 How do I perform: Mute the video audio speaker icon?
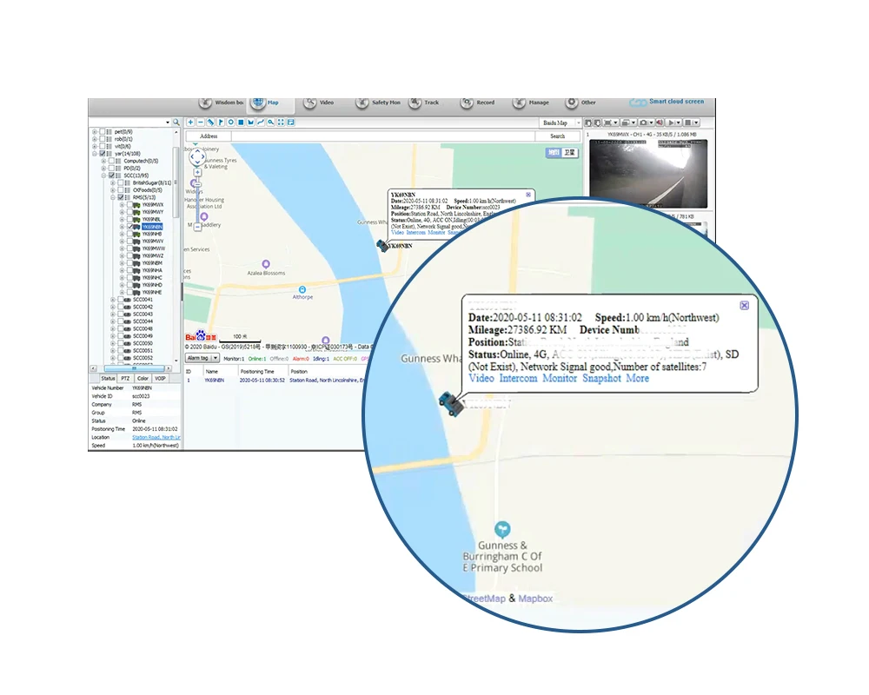(660, 122)
